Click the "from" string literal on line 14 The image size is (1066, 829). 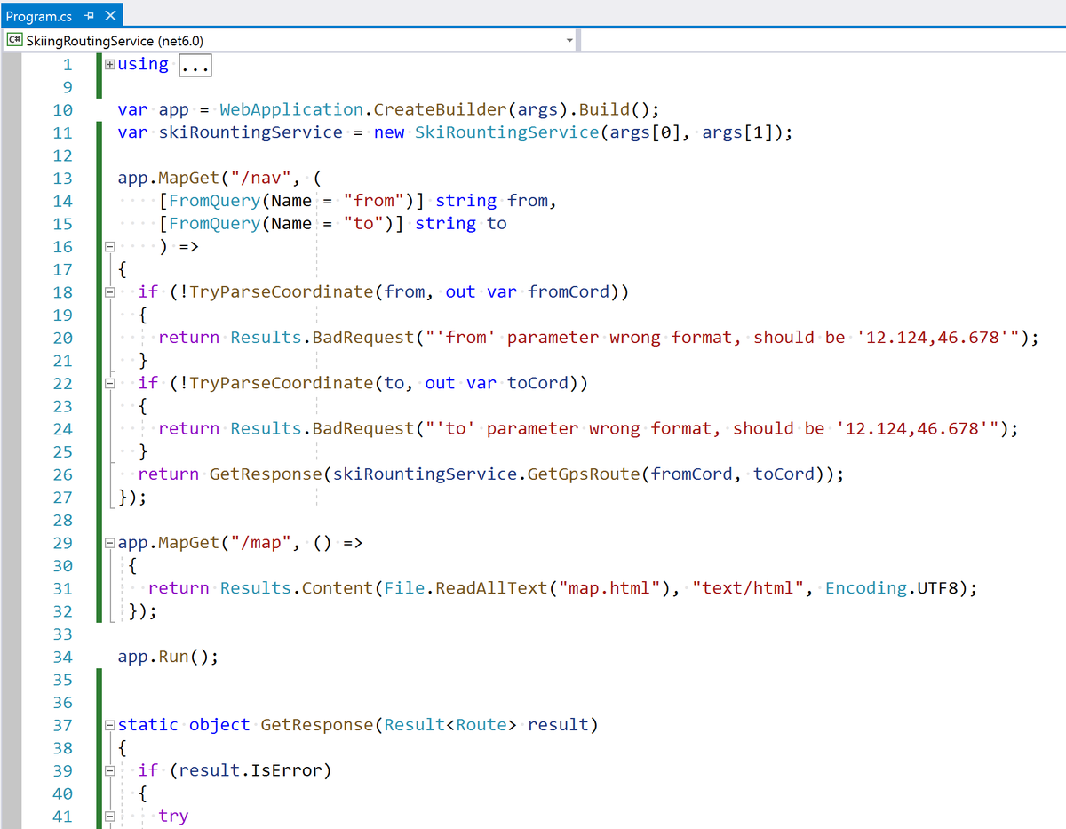[x=373, y=201]
